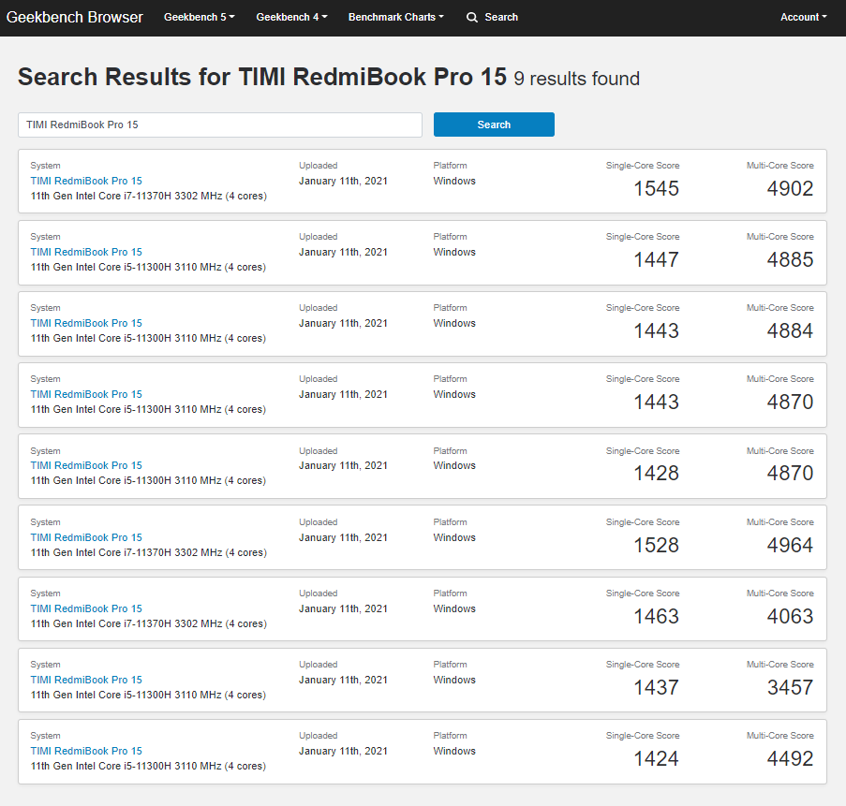Select the single-core score 1528
This screenshot has width=846, height=806.
point(656,545)
